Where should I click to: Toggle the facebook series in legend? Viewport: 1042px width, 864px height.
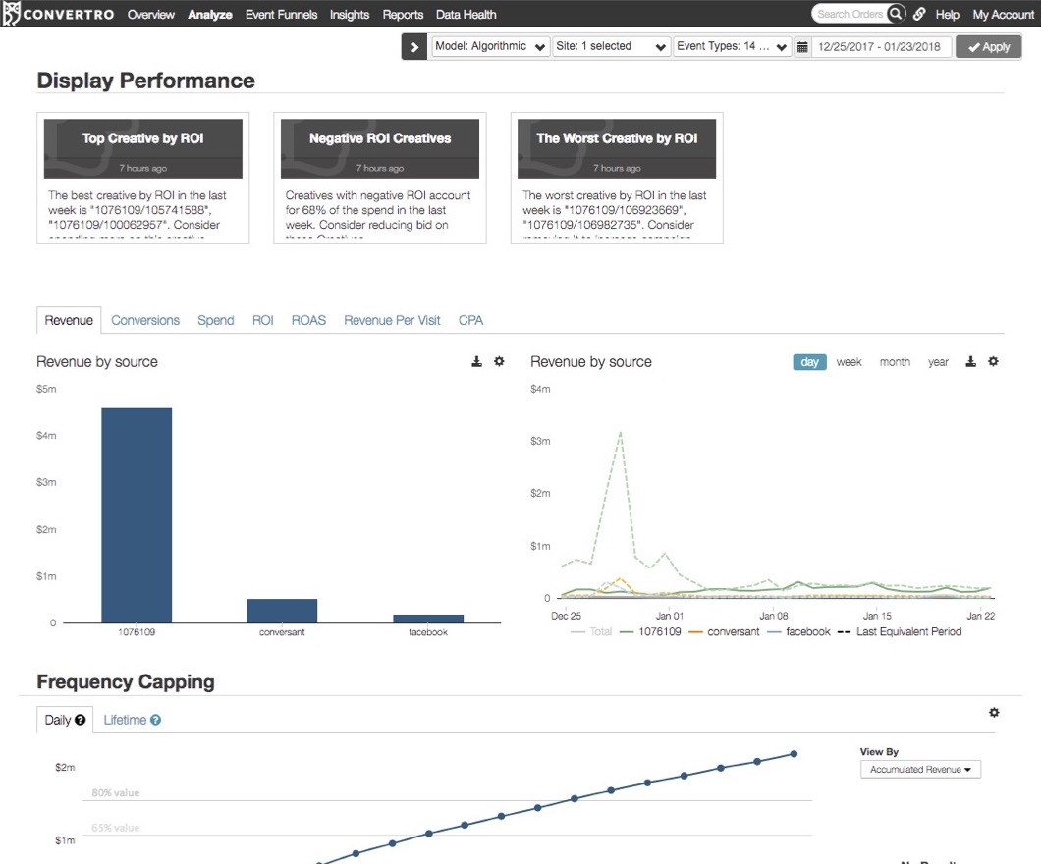pos(798,631)
